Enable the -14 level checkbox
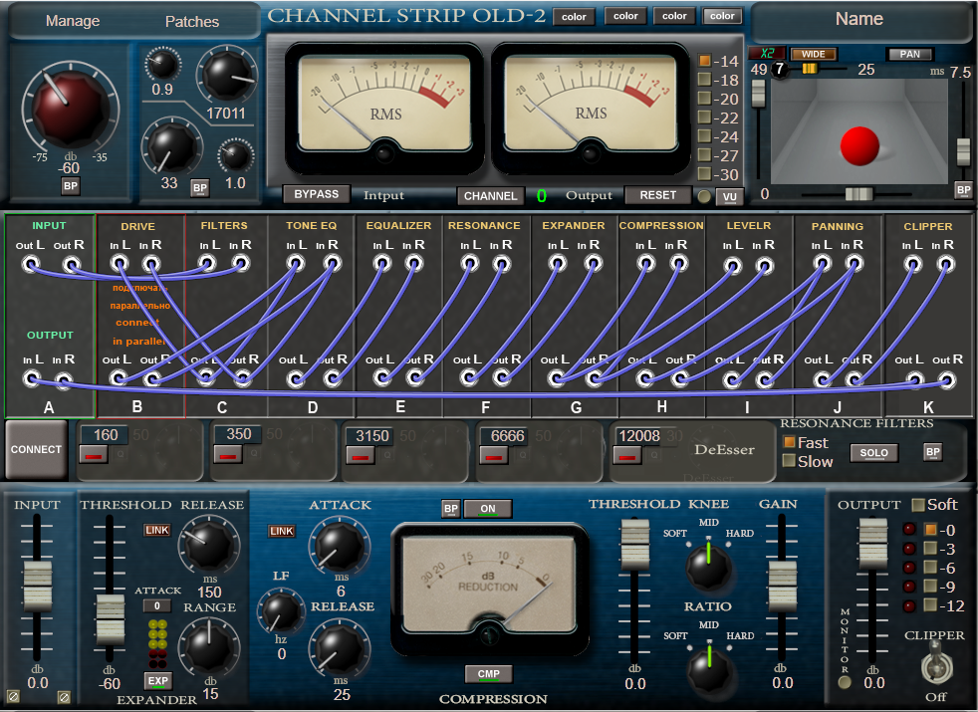Image resolution: width=978 pixels, height=712 pixels. (x=704, y=61)
